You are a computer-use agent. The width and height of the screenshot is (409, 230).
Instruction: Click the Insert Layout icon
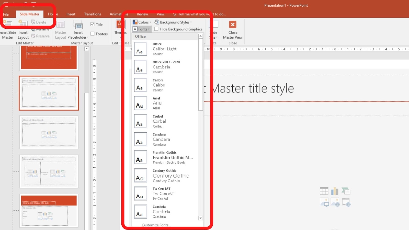[x=23, y=23]
